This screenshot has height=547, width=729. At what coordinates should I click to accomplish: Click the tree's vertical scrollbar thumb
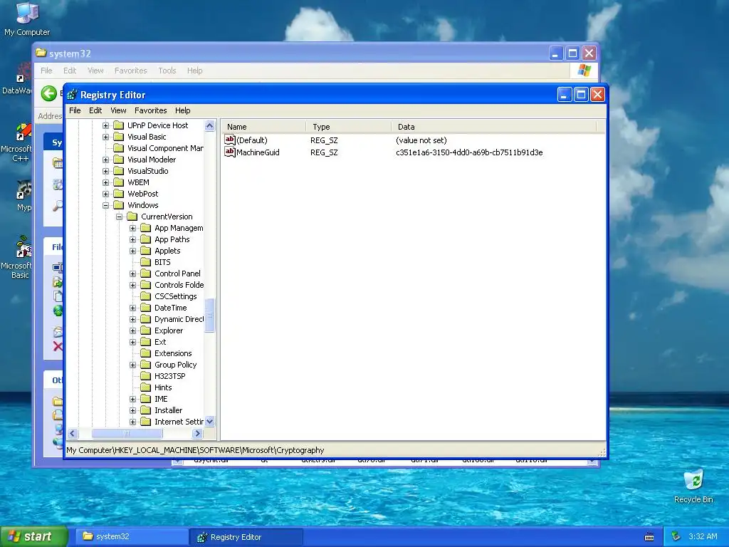(x=210, y=316)
